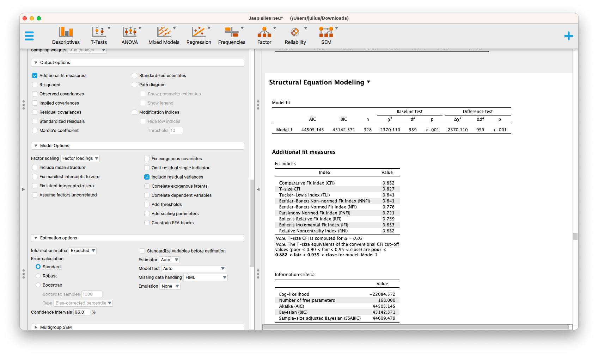Click the Reliability analysis icon
The height and width of the screenshot is (356, 598).
tap(295, 35)
